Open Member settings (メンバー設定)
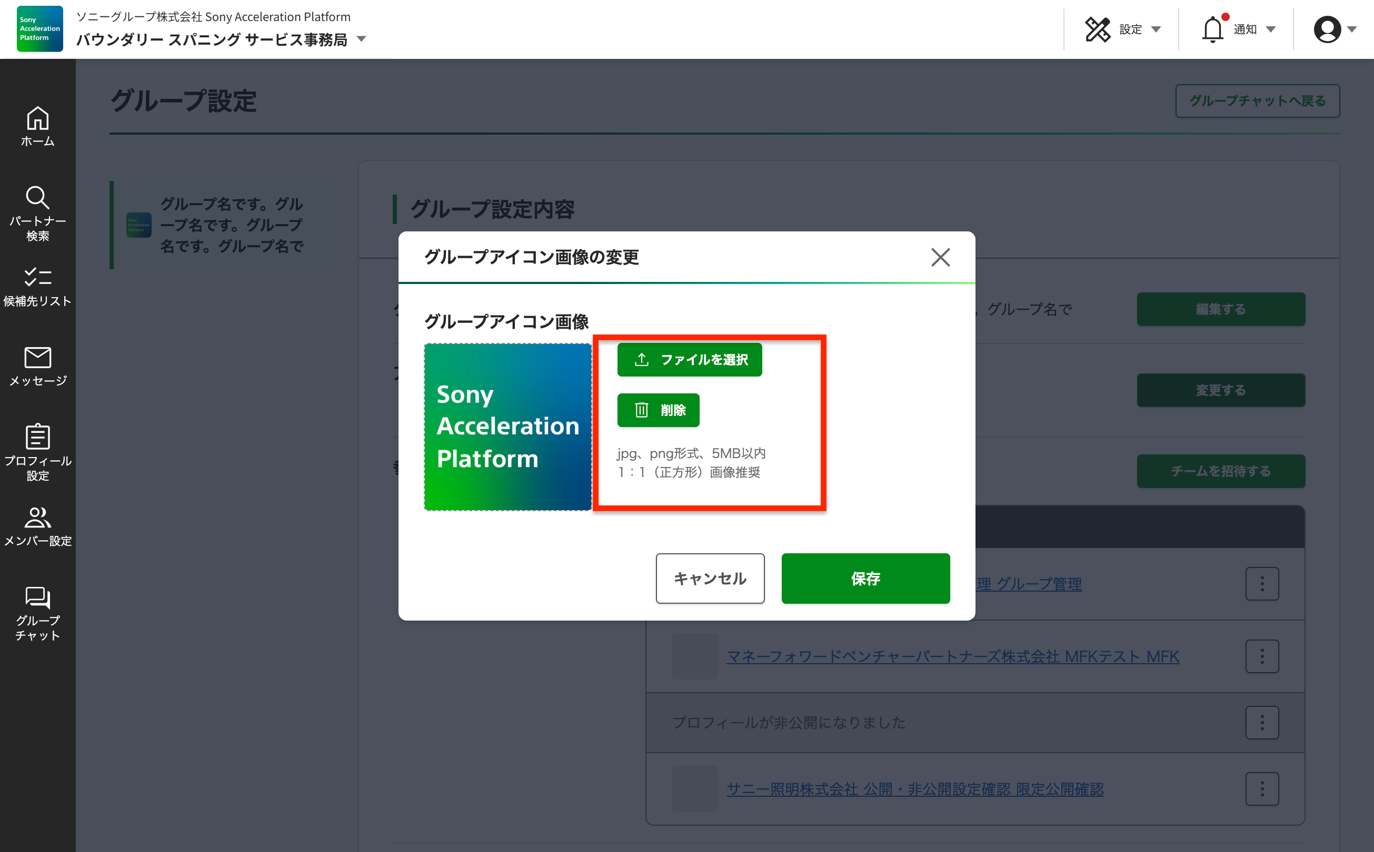The height and width of the screenshot is (852, 1374). pos(37,527)
